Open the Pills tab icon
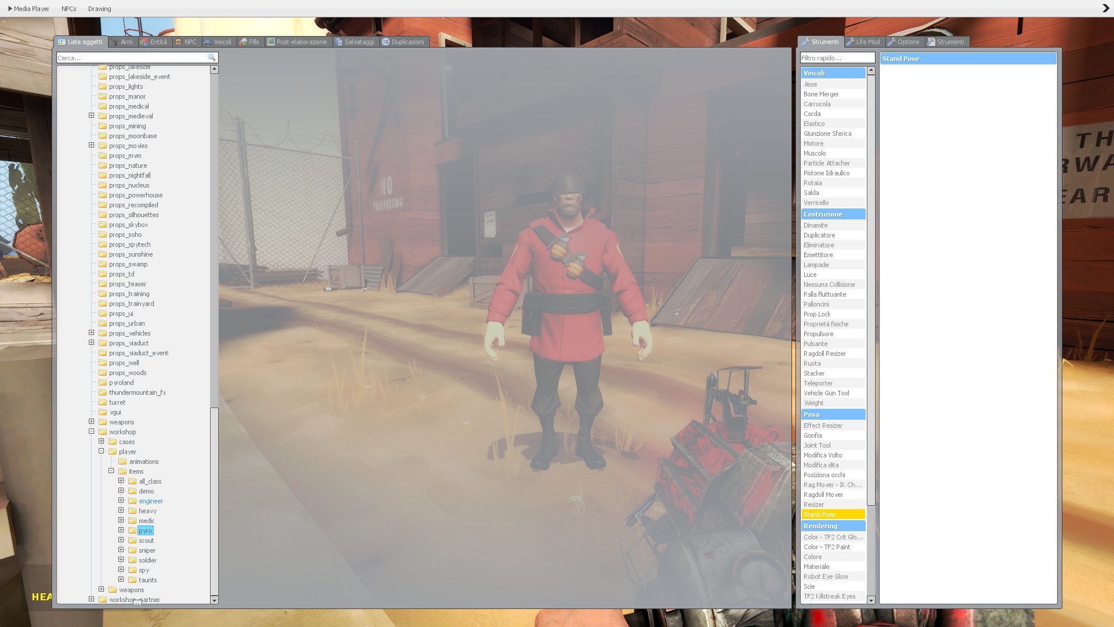1114x627 pixels. click(249, 42)
